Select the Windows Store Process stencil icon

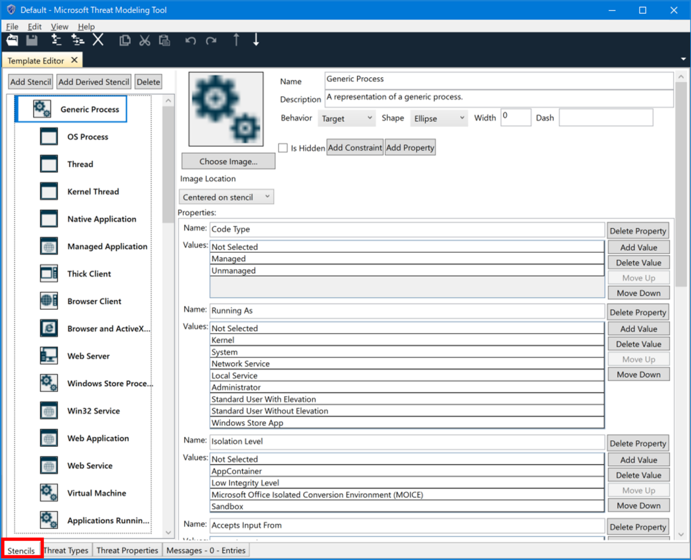[49, 383]
